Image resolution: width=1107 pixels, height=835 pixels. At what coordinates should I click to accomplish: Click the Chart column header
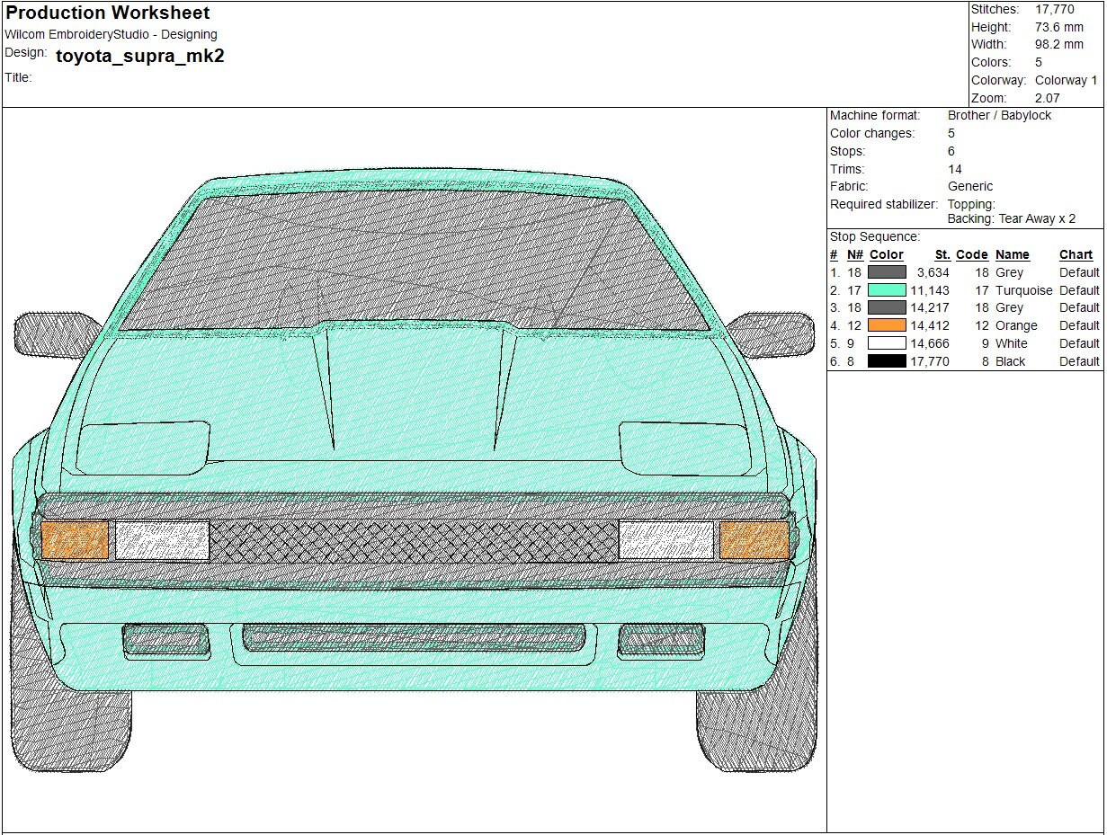click(1075, 254)
